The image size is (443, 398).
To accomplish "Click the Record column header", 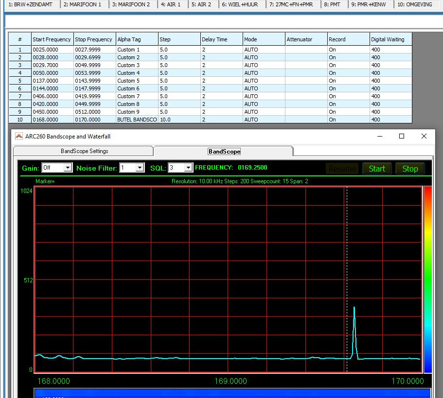I will click(x=349, y=39).
